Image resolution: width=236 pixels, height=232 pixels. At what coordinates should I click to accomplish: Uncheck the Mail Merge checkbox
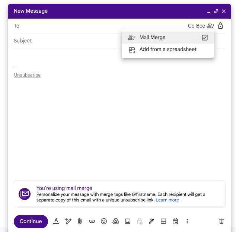coord(205,38)
